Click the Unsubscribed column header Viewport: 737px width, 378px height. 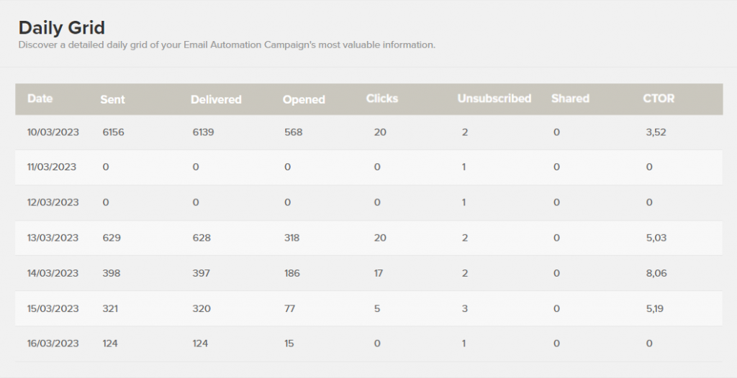point(494,98)
